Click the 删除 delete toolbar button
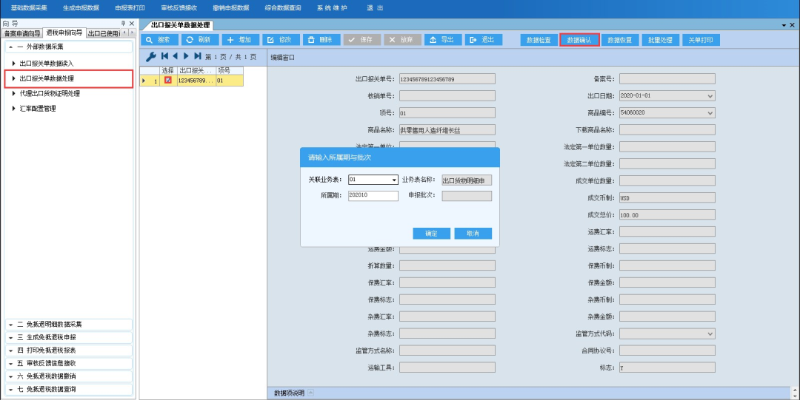Screen dimensions: 800x400 pos(321,40)
